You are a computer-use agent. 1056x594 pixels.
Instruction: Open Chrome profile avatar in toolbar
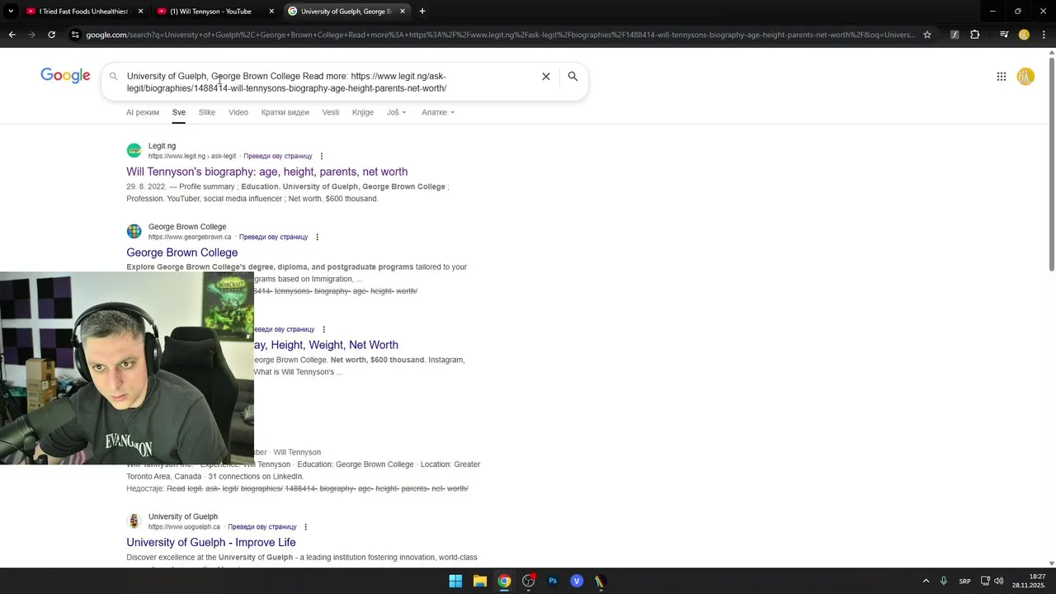click(x=1024, y=35)
